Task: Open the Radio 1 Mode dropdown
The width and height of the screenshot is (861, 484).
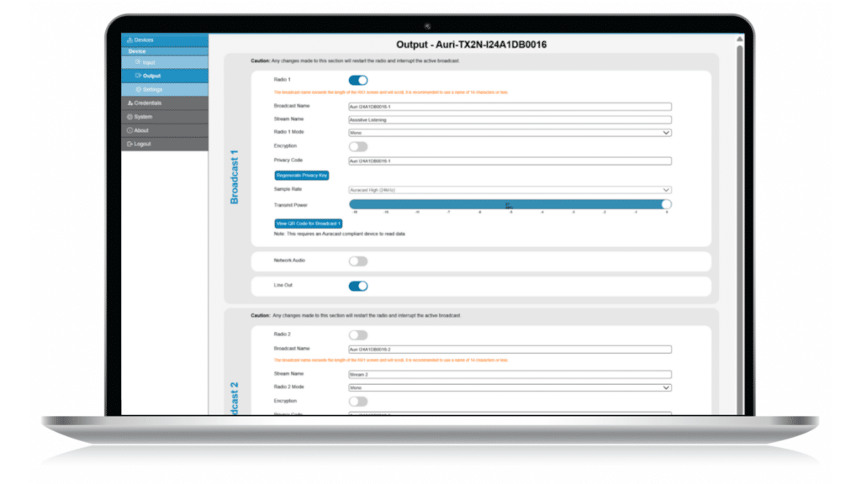Action: [x=510, y=133]
